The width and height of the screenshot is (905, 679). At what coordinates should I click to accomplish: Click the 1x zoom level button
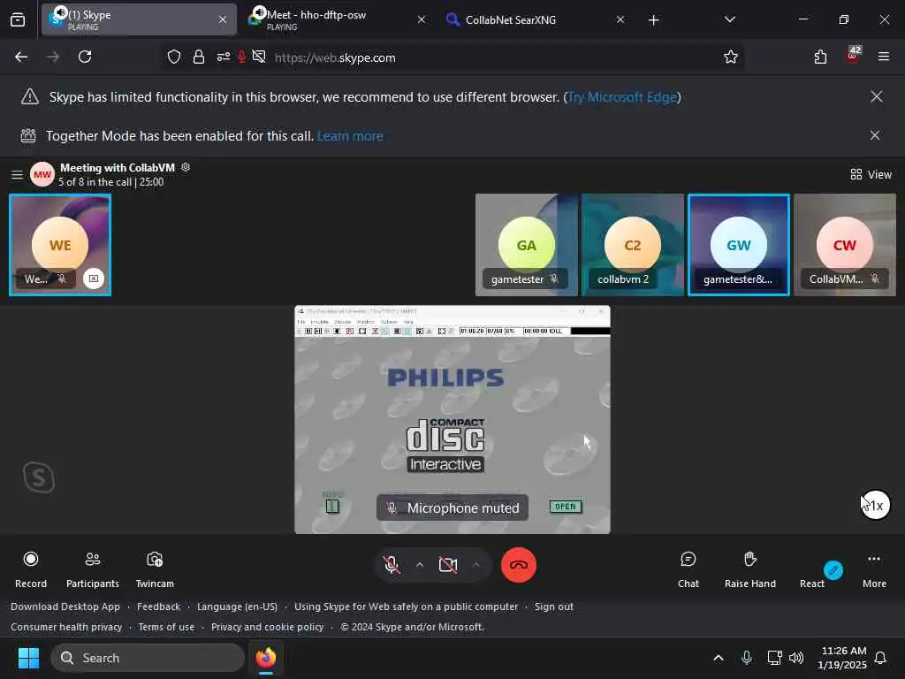(876, 505)
